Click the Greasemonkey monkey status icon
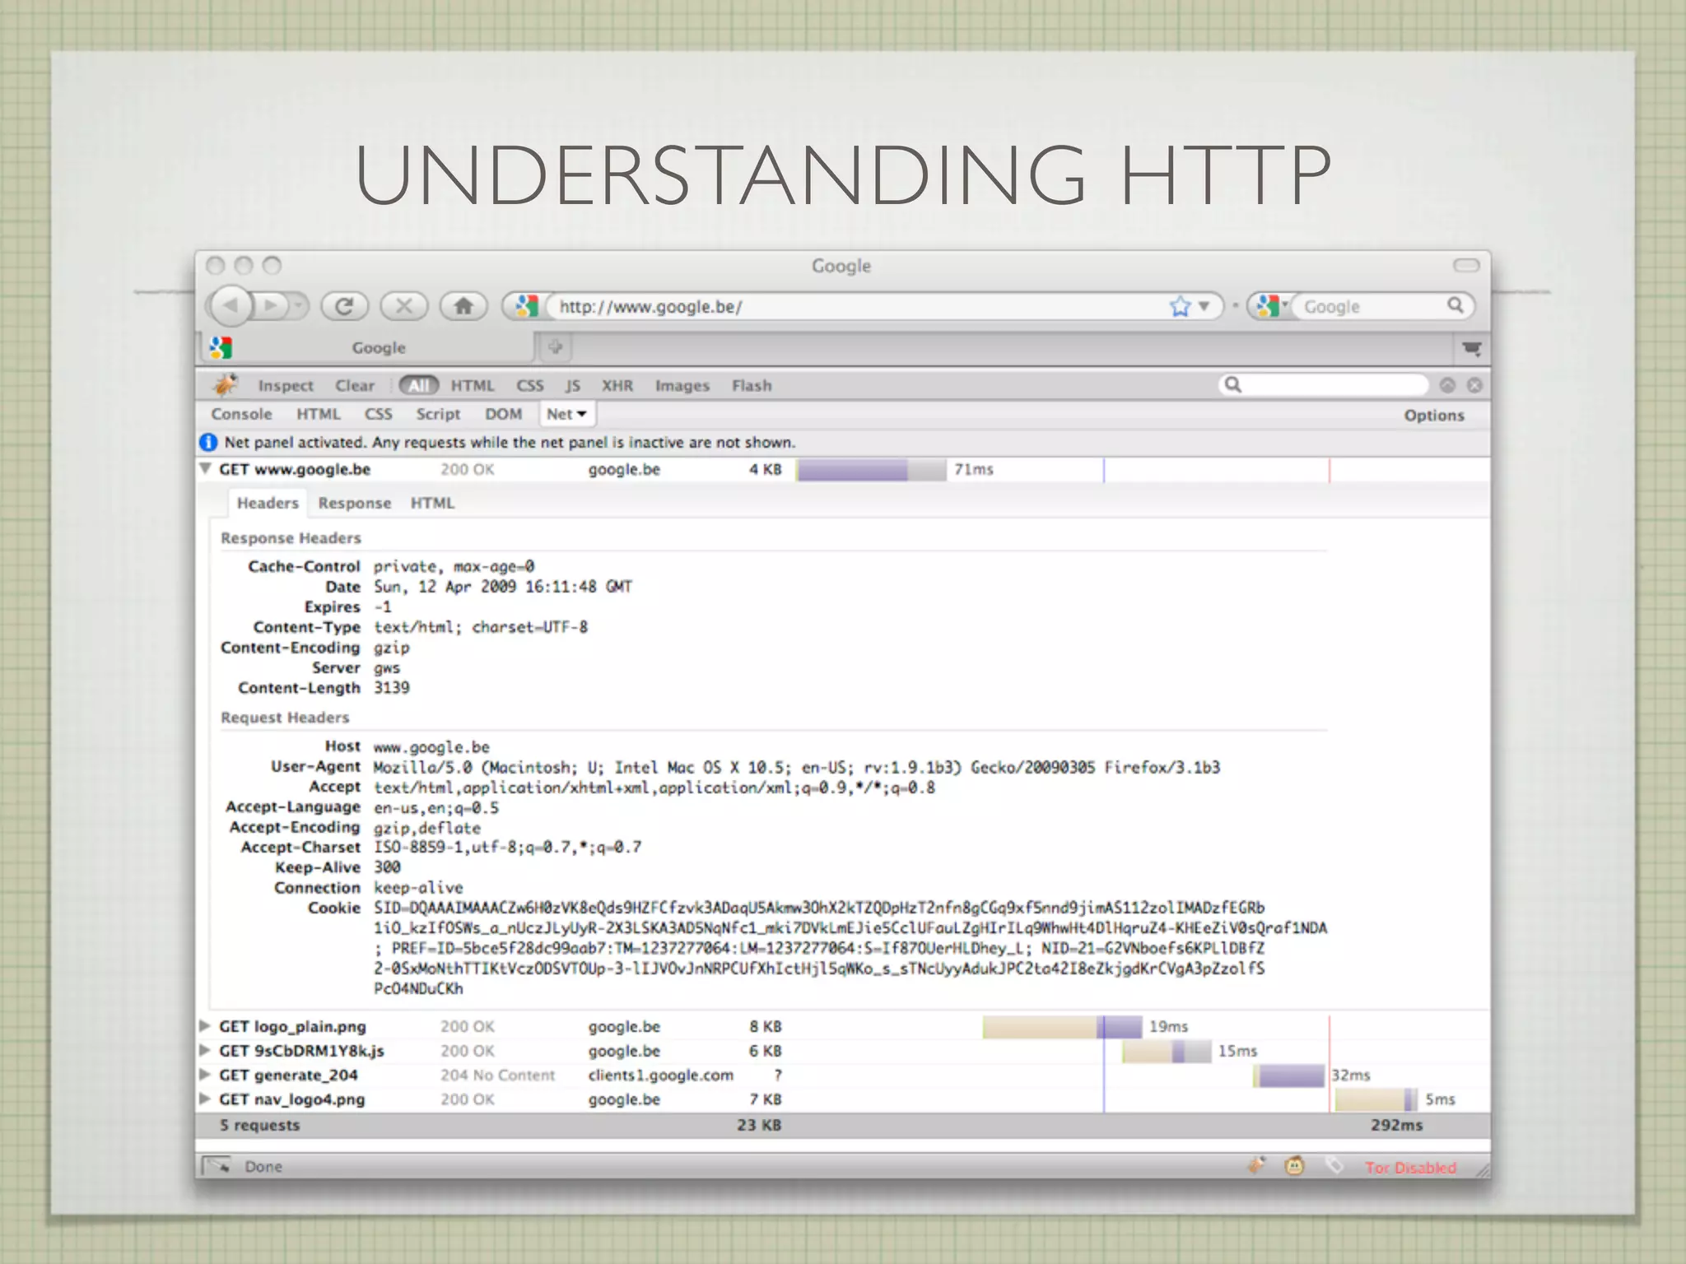This screenshot has height=1264, width=1686. (1294, 1166)
